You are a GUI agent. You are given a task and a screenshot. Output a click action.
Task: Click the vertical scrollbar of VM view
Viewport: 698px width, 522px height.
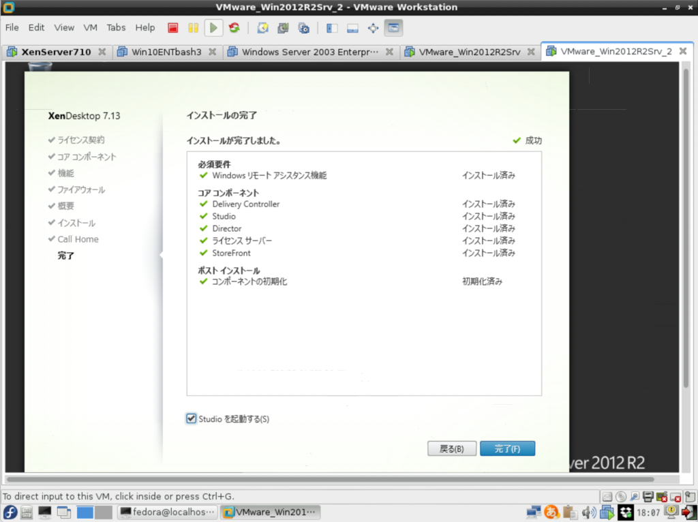(x=686, y=227)
